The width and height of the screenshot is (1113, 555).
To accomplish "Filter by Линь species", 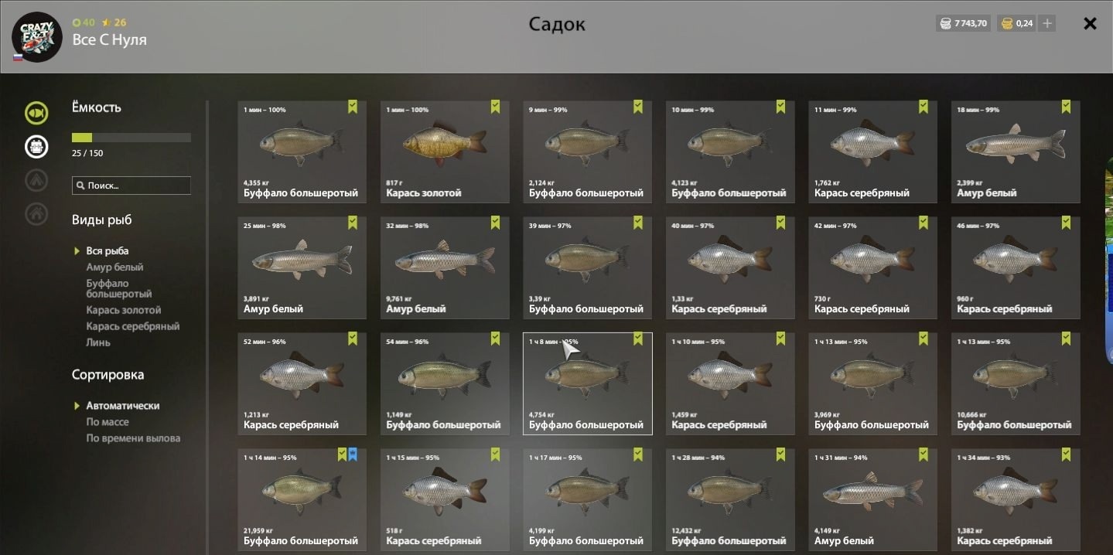I will pos(98,342).
